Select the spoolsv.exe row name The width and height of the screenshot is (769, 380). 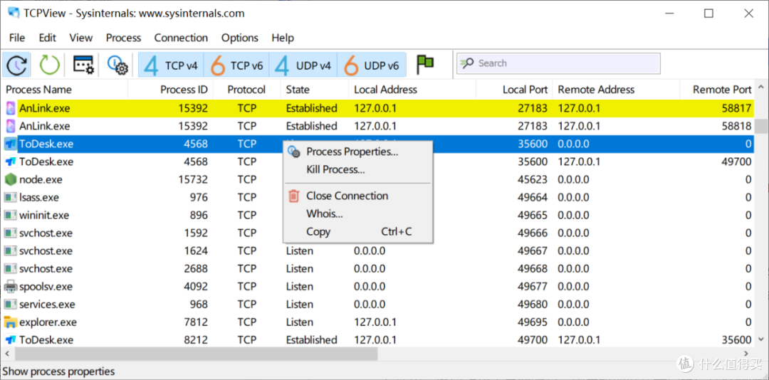46,286
